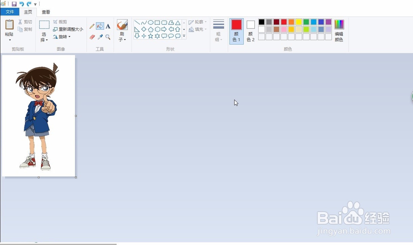The height and width of the screenshot is (245, 413).
Task: Click the Redo arrow in title bar
Action: tap(29, 4)
